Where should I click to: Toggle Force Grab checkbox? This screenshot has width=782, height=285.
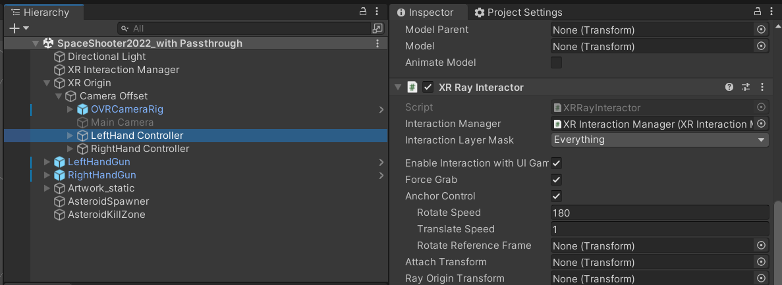point(557,180)
